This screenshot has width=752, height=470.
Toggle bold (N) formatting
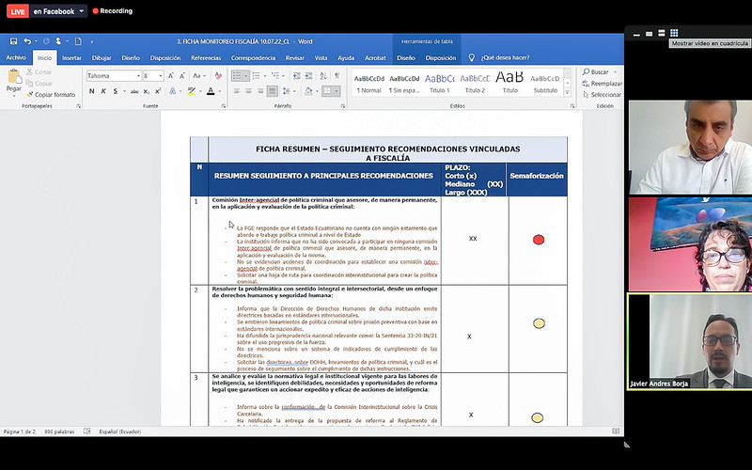click(x=91, y=91)
